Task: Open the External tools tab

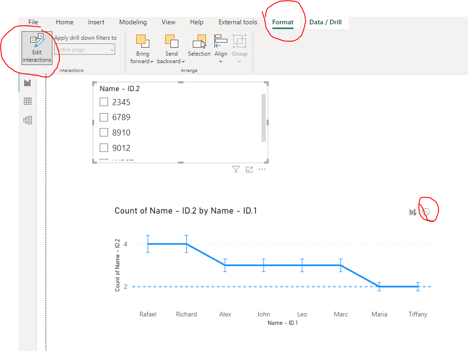Action: pyautogui.click(x=238, y=22)
